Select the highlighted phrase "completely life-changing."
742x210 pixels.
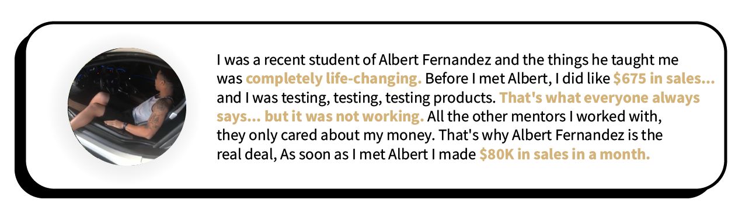[333, 79]
